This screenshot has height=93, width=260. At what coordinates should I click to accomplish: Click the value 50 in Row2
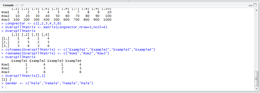tap(57, 16)
